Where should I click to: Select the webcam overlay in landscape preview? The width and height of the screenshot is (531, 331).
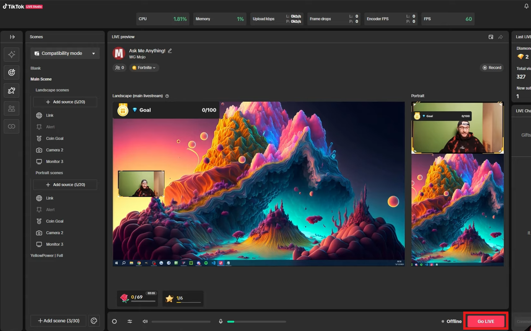(141, 183)
